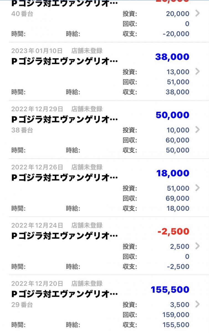
Task: Select 回収 value 159,000
Action: point(176,315)
